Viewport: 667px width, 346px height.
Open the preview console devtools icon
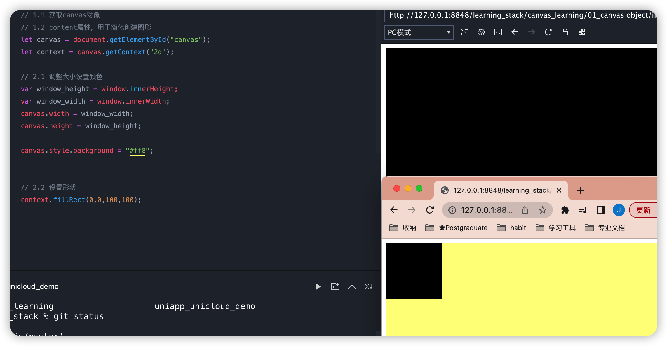tap(498, 32)
